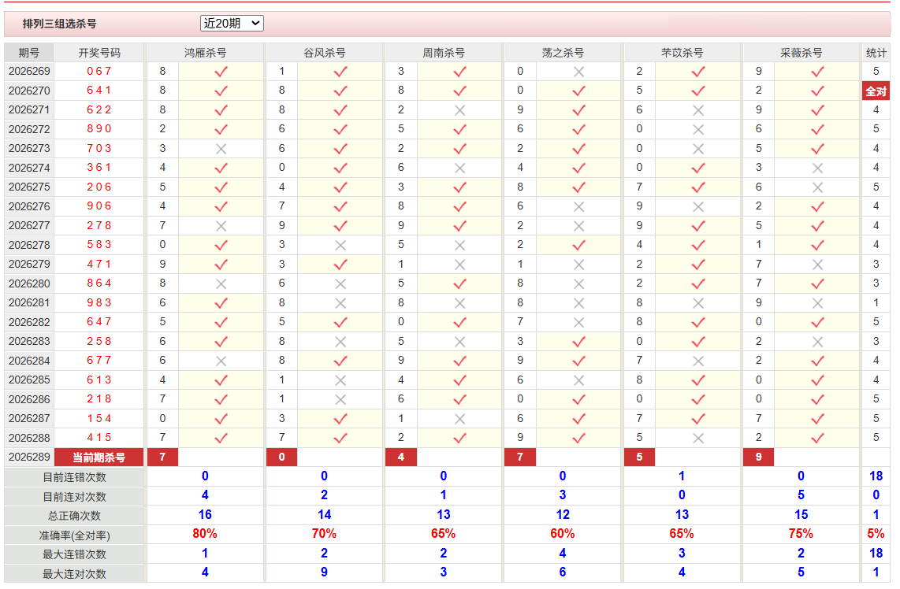Click the 谷风 cross mark in row 2026278
The height and width of the screenshot is (589, 900).
tap(340, 245)
